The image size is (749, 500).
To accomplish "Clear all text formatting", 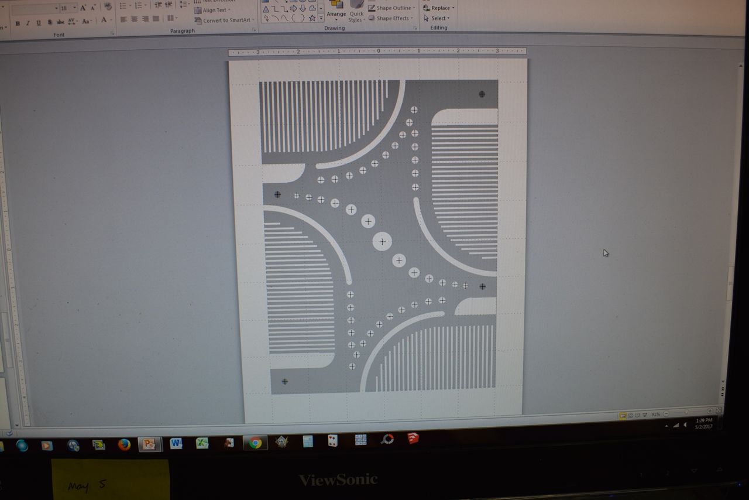I will (108, 7).
